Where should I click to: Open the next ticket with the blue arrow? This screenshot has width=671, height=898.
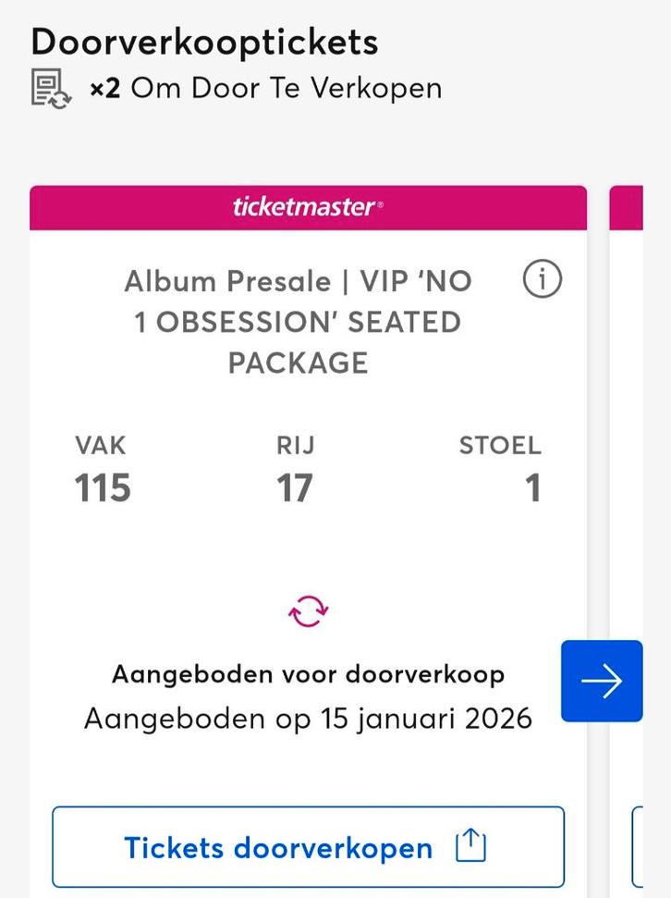603,681
